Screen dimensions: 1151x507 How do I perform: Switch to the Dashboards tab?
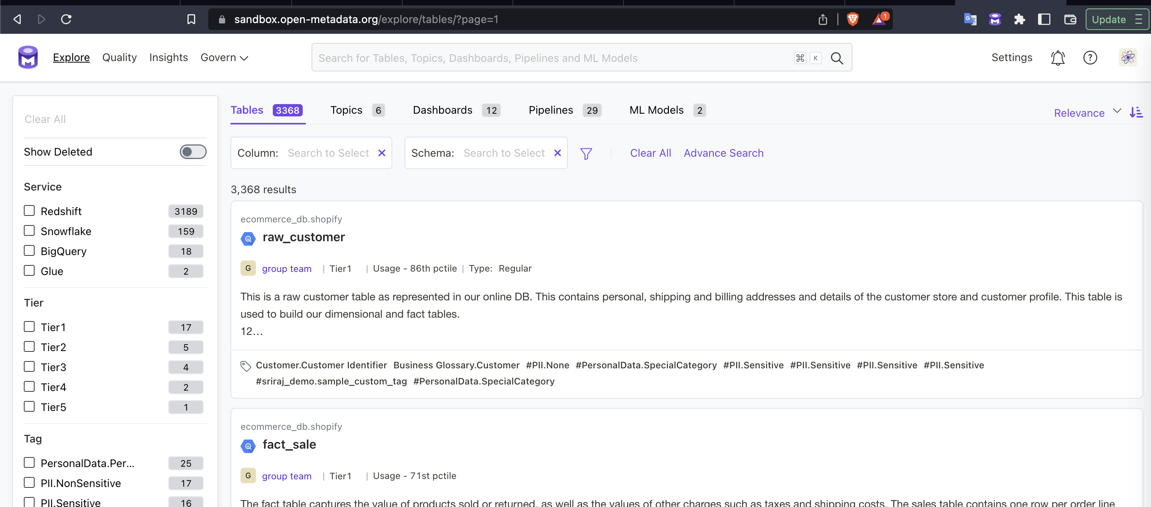click(x=456, y=110)
